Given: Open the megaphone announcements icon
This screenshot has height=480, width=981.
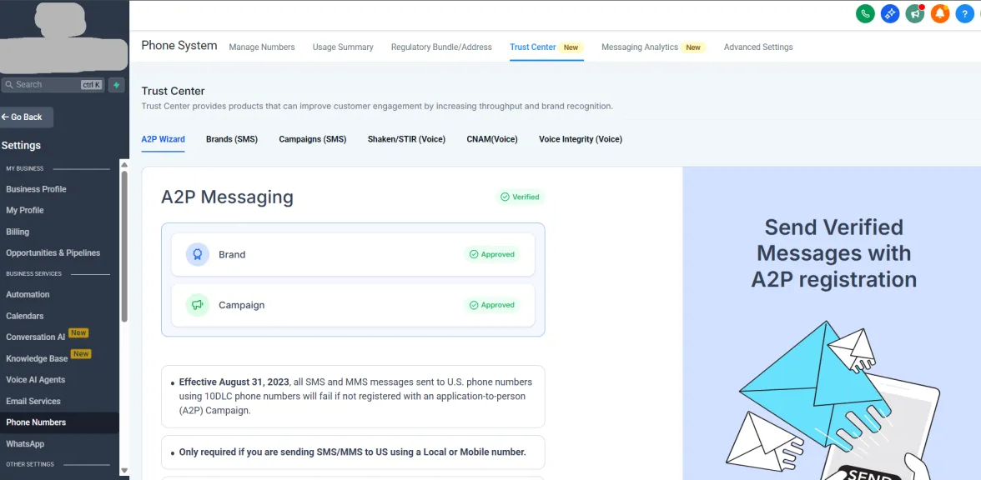Looking at the screenshot, I should point(914,13).
